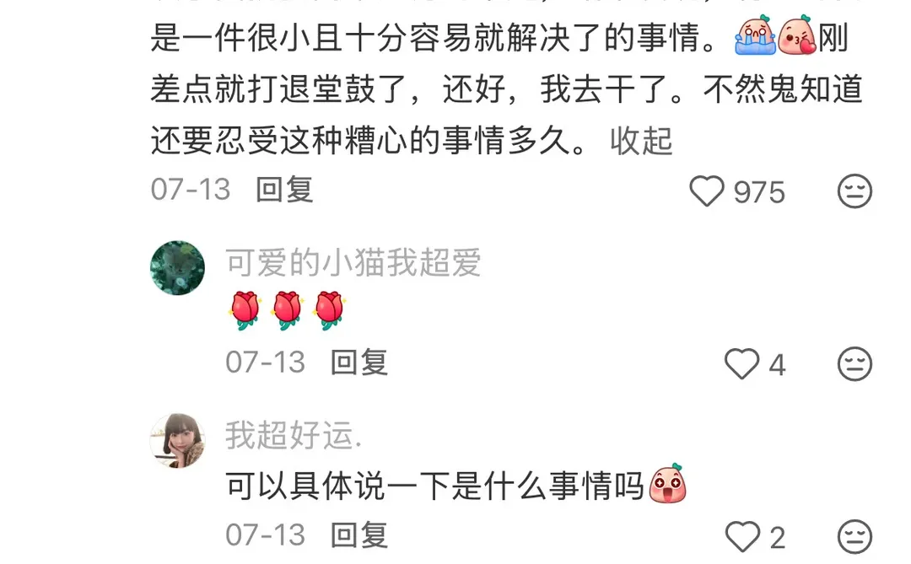
Task: Tap the like count 4
Action: pos(778,365)
